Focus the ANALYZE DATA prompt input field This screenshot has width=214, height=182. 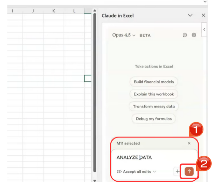pyautogui.click(x=154, y=157)
